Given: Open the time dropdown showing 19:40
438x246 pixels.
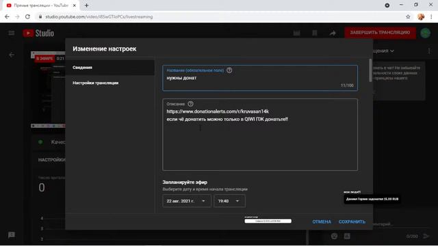Looking at the screenshot, I should point(229,201).
